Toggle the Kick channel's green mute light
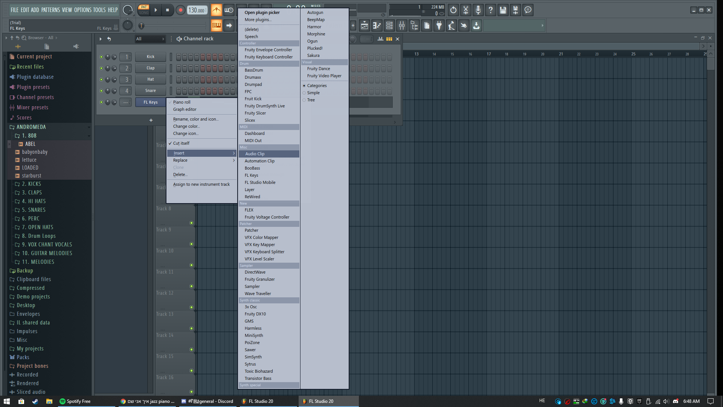723x407 pixels. point(101,57)
